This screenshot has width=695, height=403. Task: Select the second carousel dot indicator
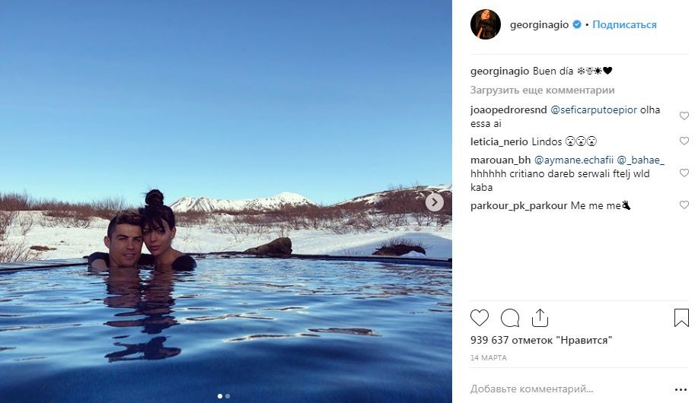(228, 396)
